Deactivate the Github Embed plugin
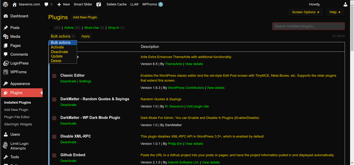 [x=68, y=161]
